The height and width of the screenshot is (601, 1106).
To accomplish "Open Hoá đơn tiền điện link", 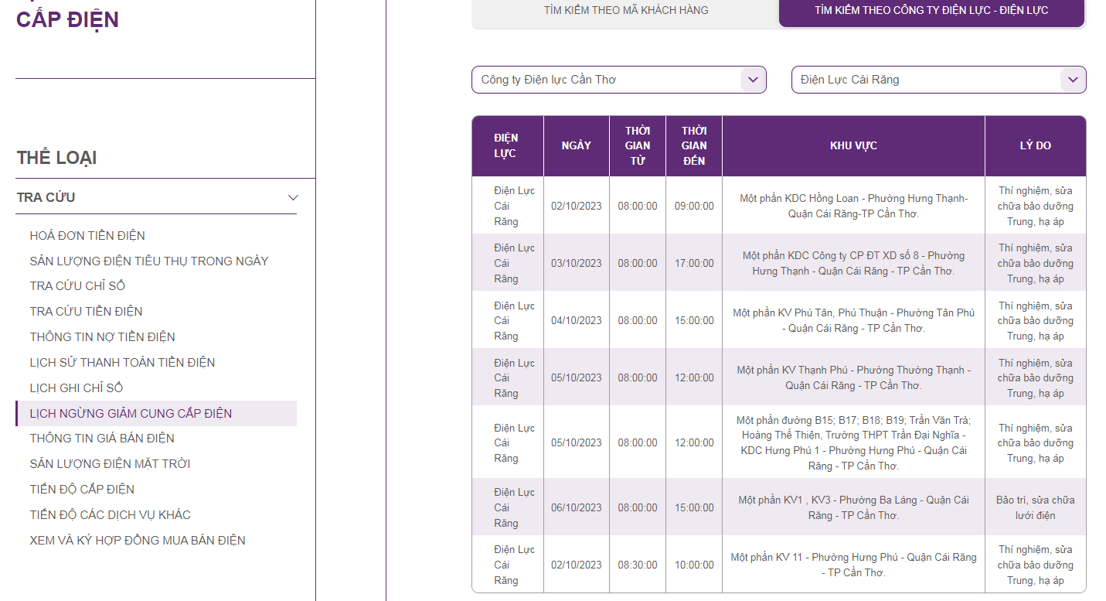I will coord(87,236).
